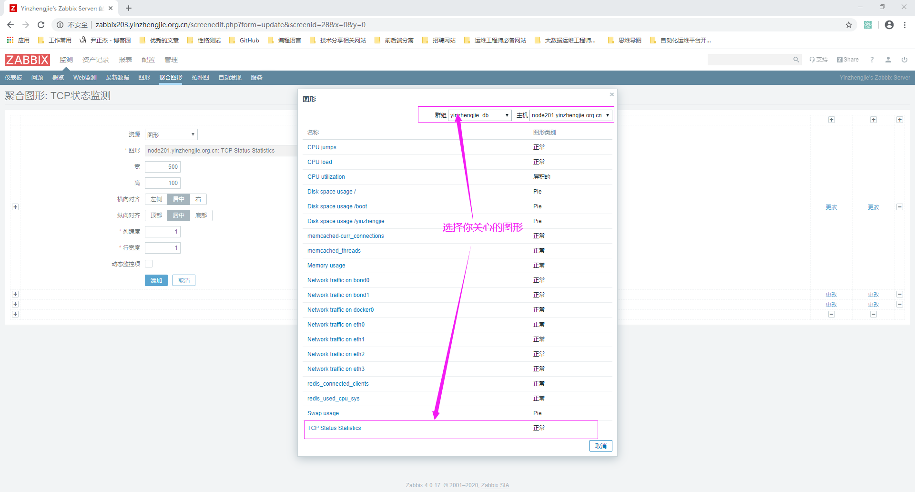Select TCP Status Statistics graph
This screenshot has height=492, width=915.
pos(334,428)
